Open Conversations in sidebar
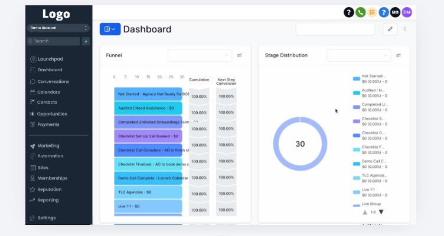Viewport: 444px width, 236px height. coord(50,82)
